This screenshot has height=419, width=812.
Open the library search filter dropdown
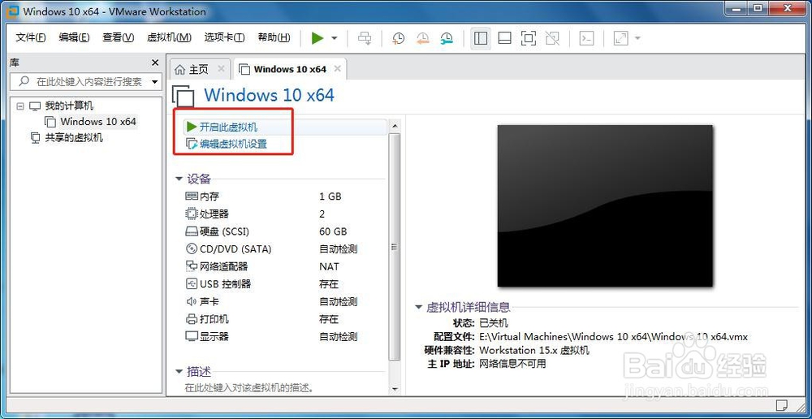[154, 82]
